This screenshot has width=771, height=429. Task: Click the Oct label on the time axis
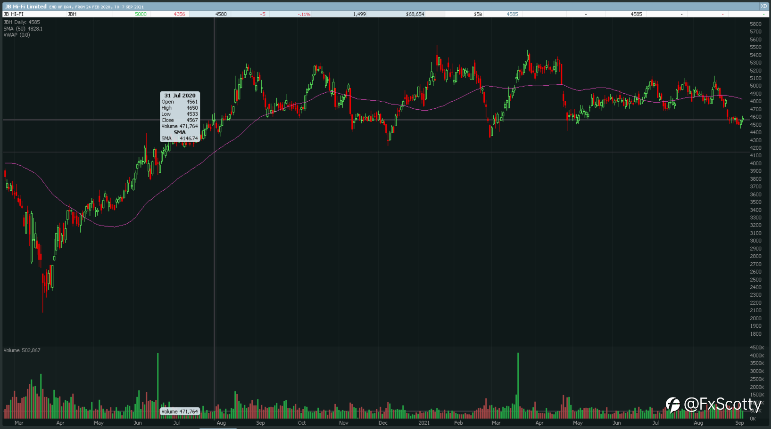[302, 423]
